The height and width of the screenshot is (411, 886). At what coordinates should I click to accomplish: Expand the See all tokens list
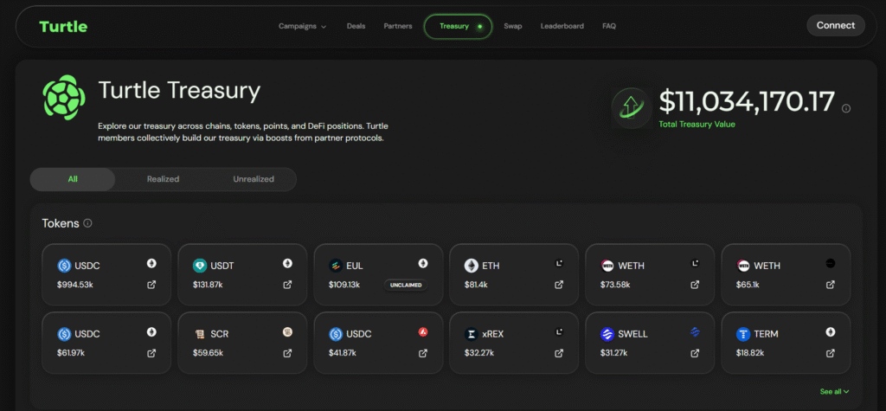(834, 391)
